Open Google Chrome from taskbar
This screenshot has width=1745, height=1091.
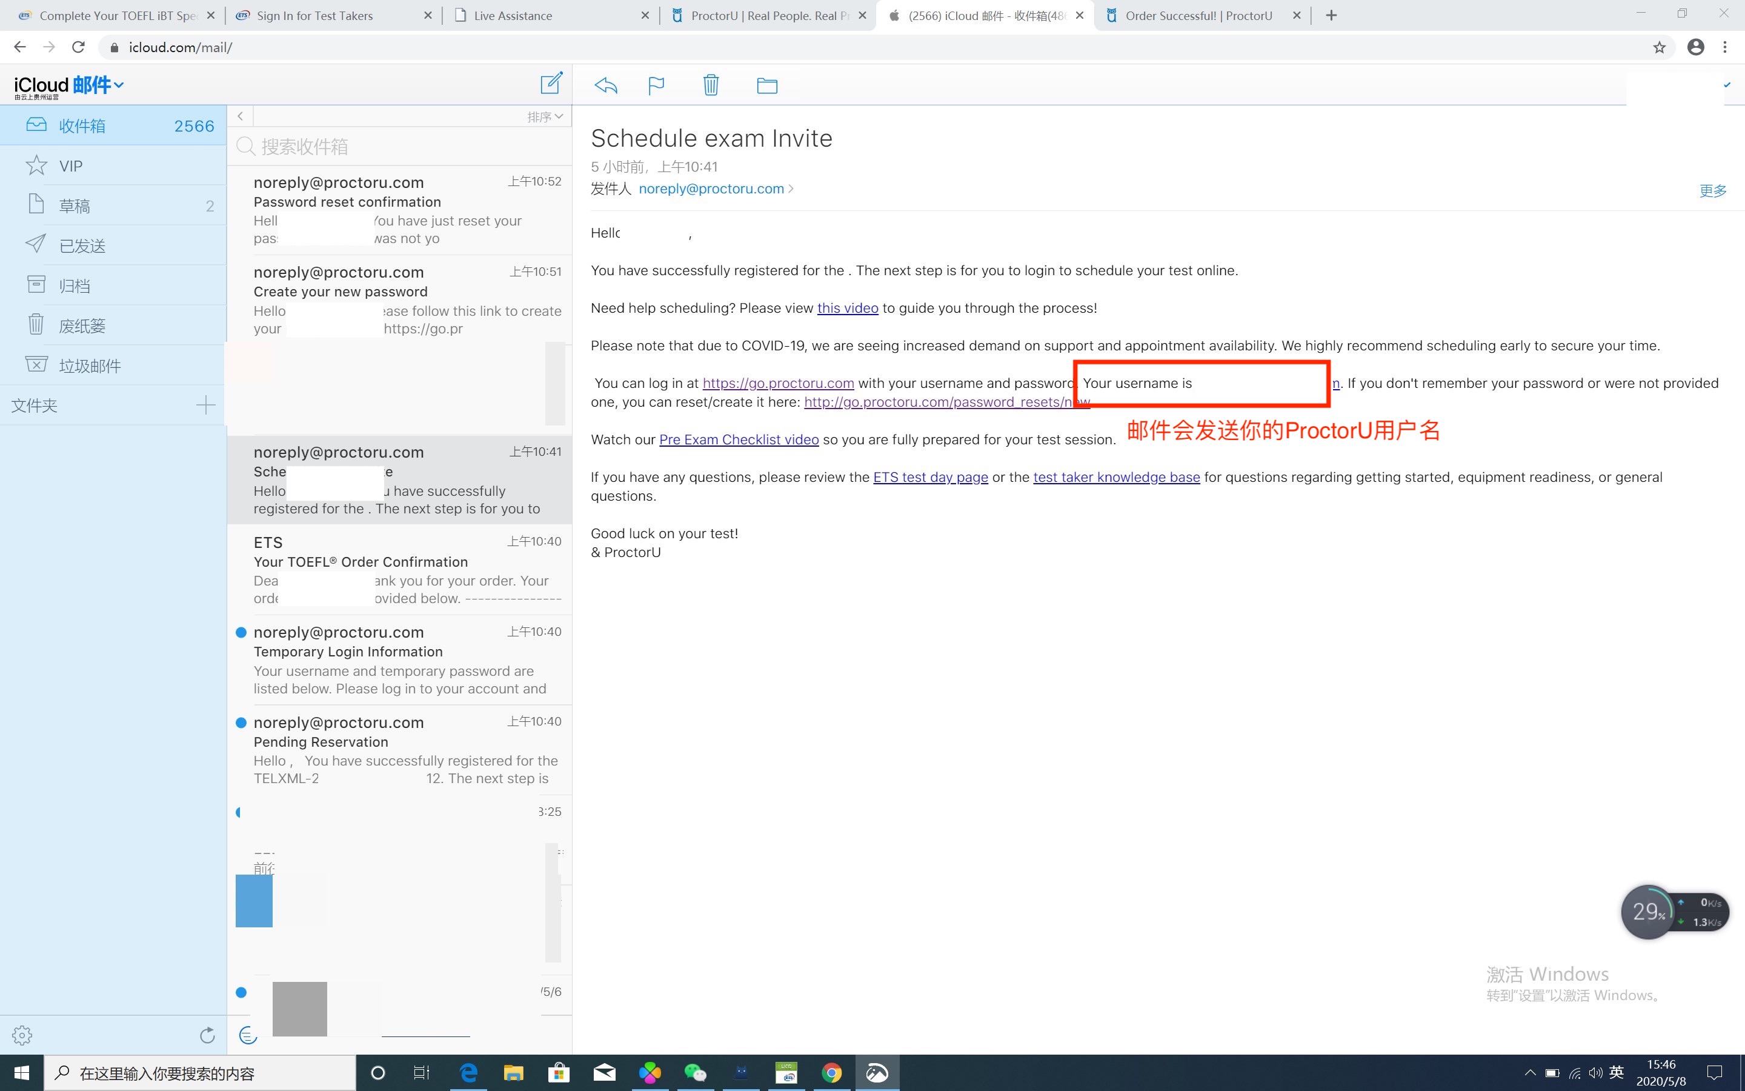coord(831,1073)
